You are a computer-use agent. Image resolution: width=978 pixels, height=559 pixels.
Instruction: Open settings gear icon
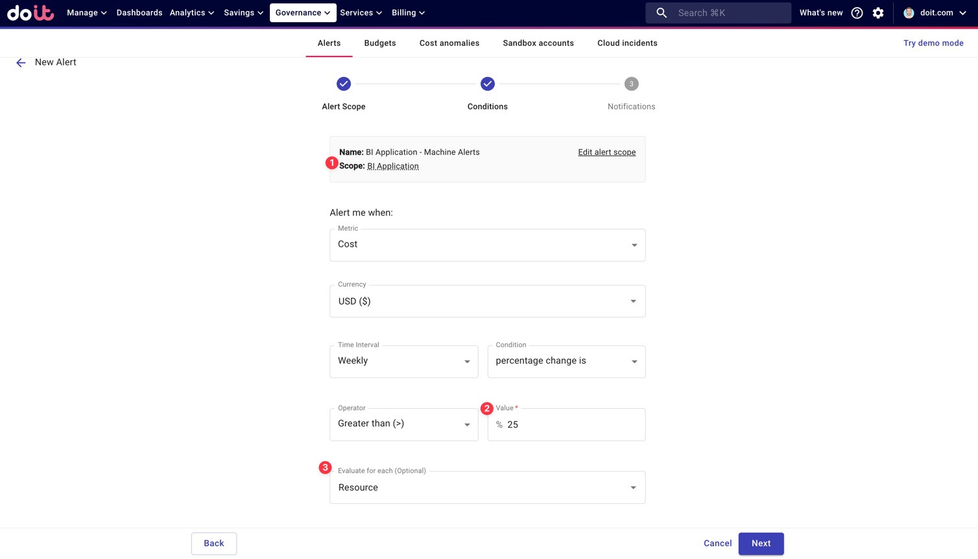click(x=878, y=13)
